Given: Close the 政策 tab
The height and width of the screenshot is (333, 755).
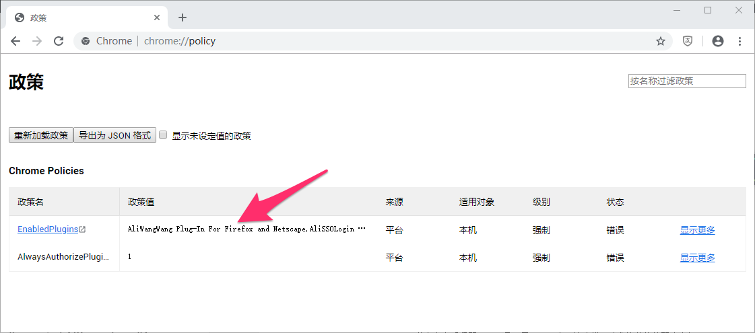Looking at the screenshot, I should coord(157,17).
